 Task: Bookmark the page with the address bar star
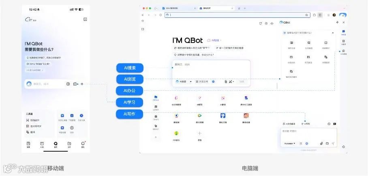(x=306, y=15)
